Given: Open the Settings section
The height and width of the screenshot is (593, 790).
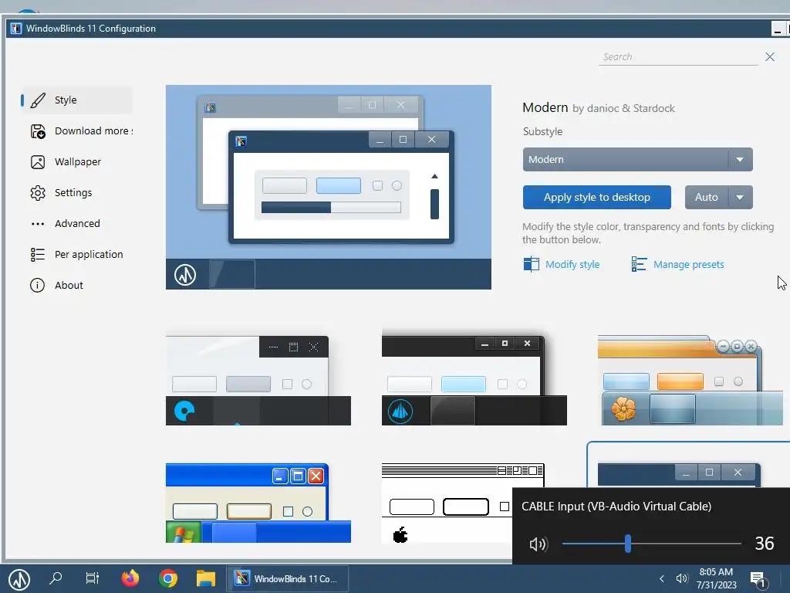Looking at the screenshot, I should [76, 192].
